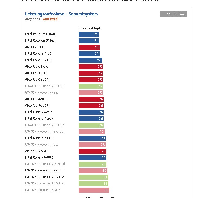The width and height of the screenshot is (215, 198).
Task: Click the G3440 + Radeon R7 250 G5 label
Action: point(44,170)
